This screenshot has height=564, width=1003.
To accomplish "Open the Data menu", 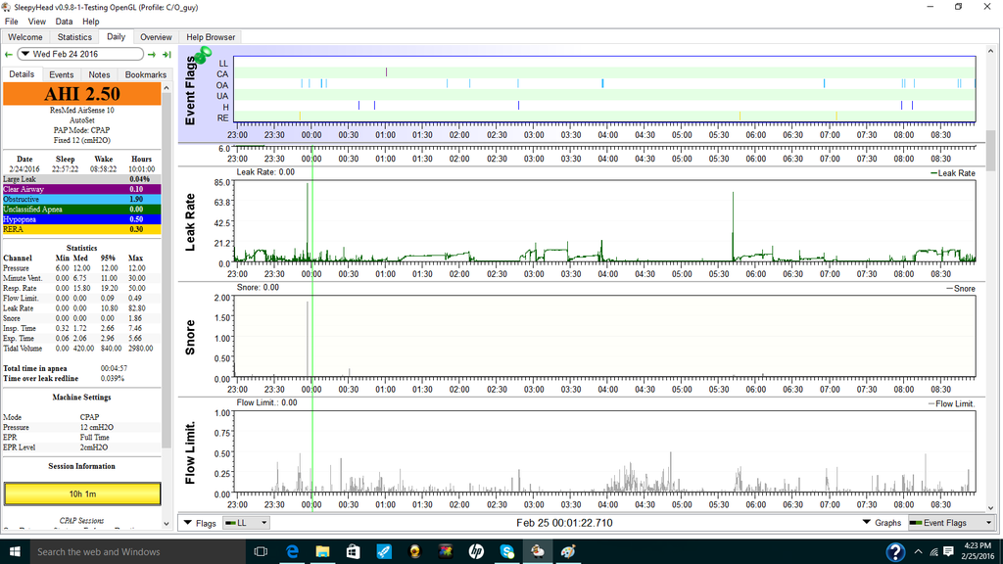I will pyautogui.click(x=64, y=22).
